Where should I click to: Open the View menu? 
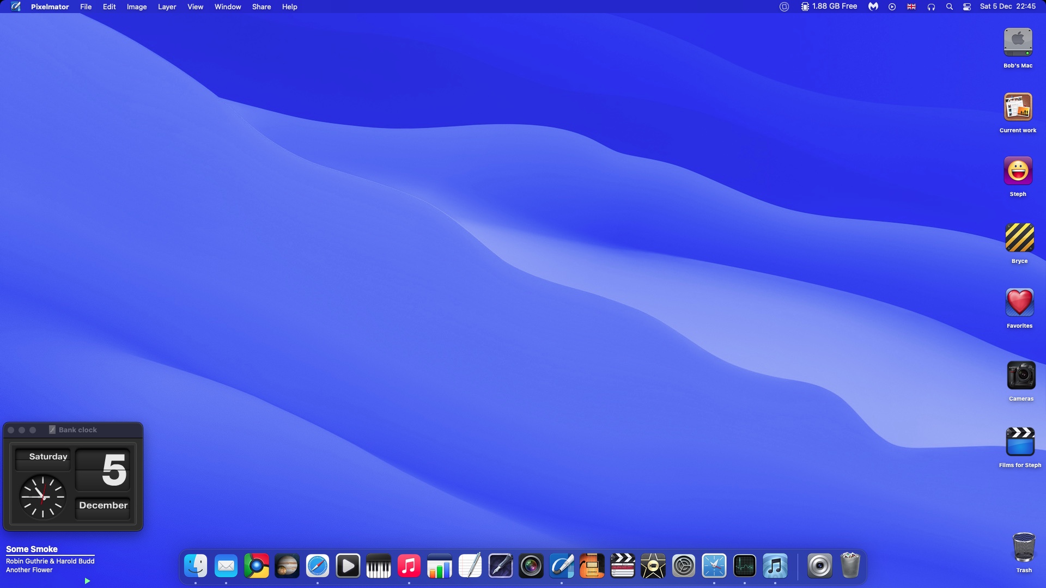click(195, 7)
